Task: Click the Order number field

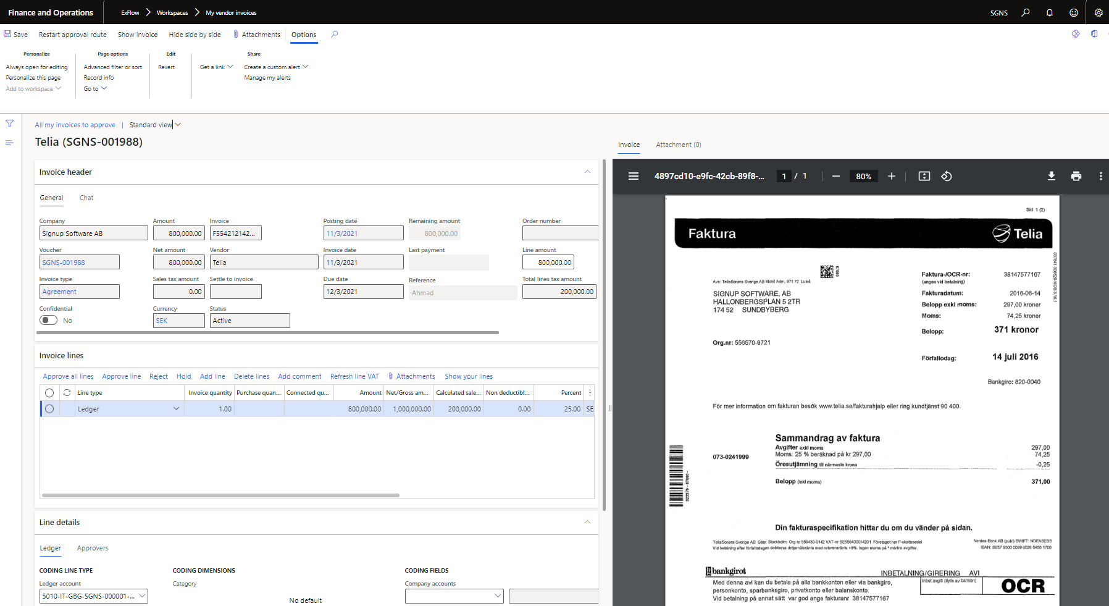Action: (560, 233)
